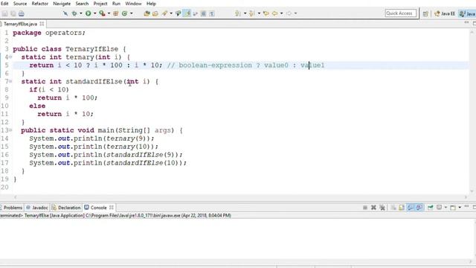
Task: Open the Back history dropdown arrow
Action: (281, 13)
